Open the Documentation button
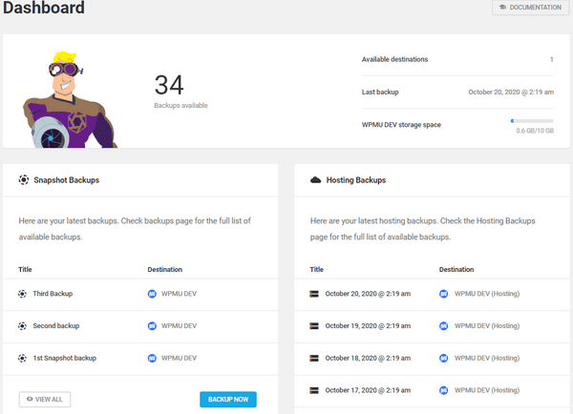Image resolution: width=573 pixels, height=414 pixels. tap(531, 8)
